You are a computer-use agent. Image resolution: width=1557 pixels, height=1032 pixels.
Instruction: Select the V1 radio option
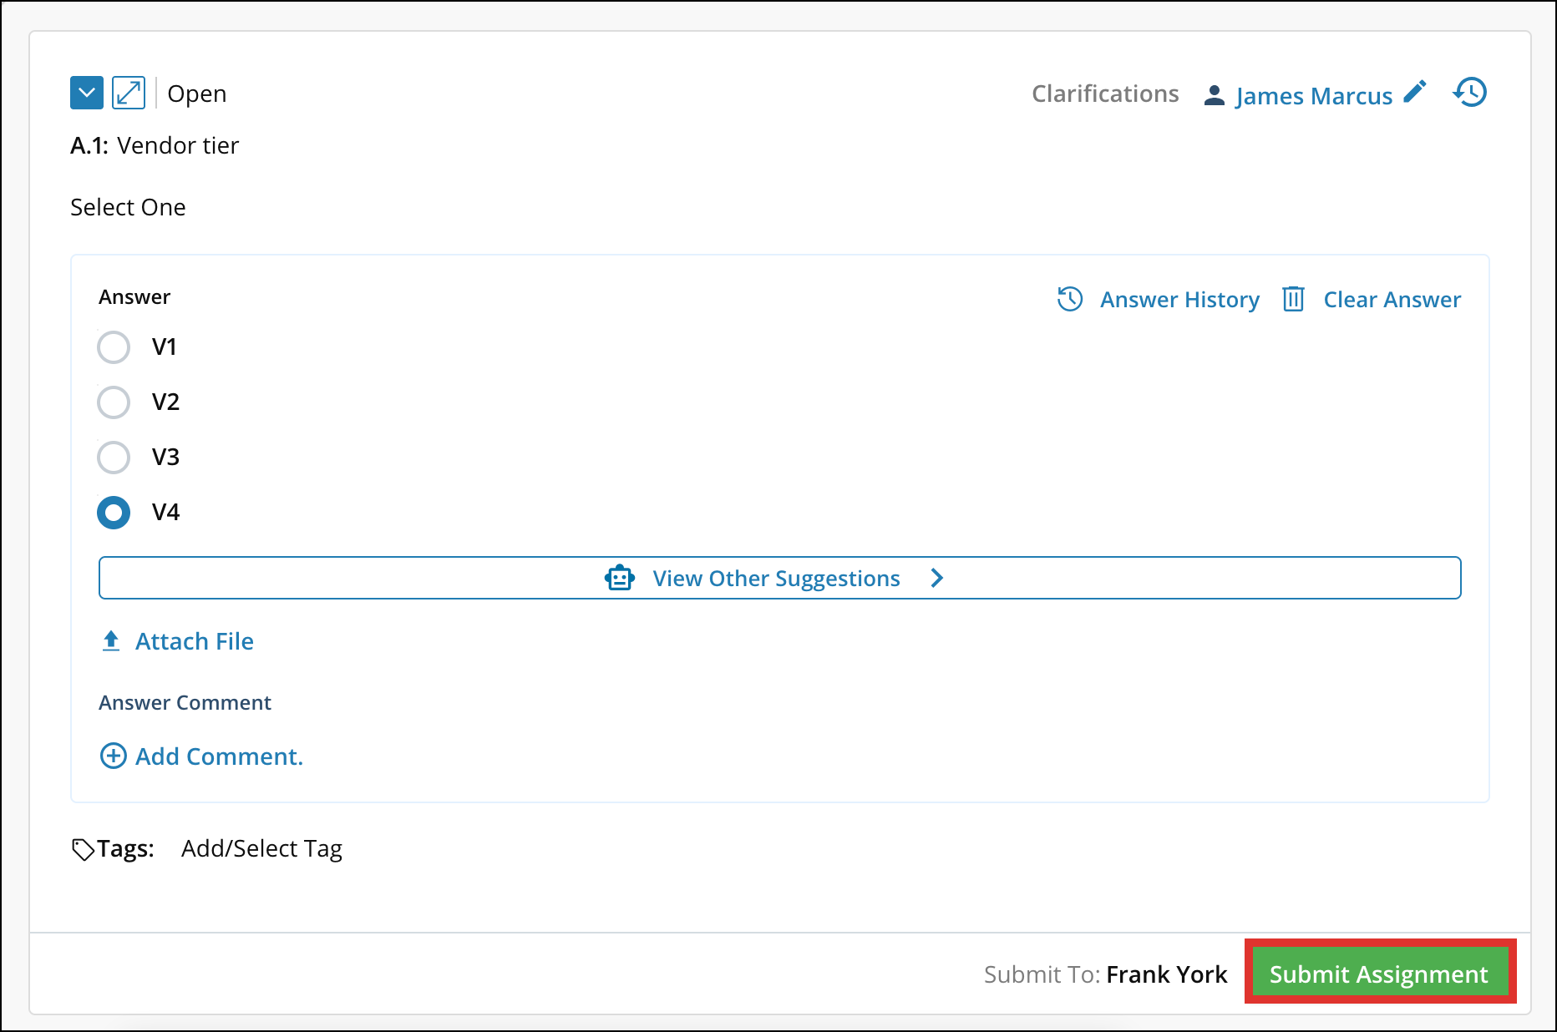click(x=114, y=347)
